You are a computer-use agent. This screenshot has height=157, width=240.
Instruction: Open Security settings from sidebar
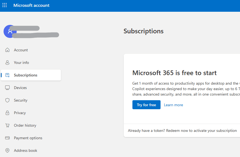20,100
